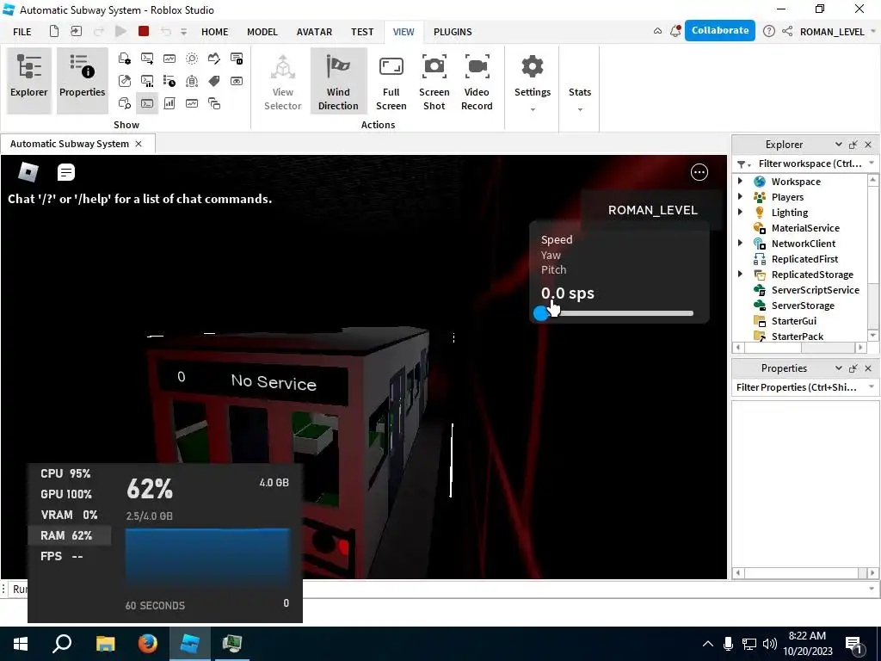Open the FILE menu
The width and height of the screenshot is (881, 661).
click(x=22, y=32)
